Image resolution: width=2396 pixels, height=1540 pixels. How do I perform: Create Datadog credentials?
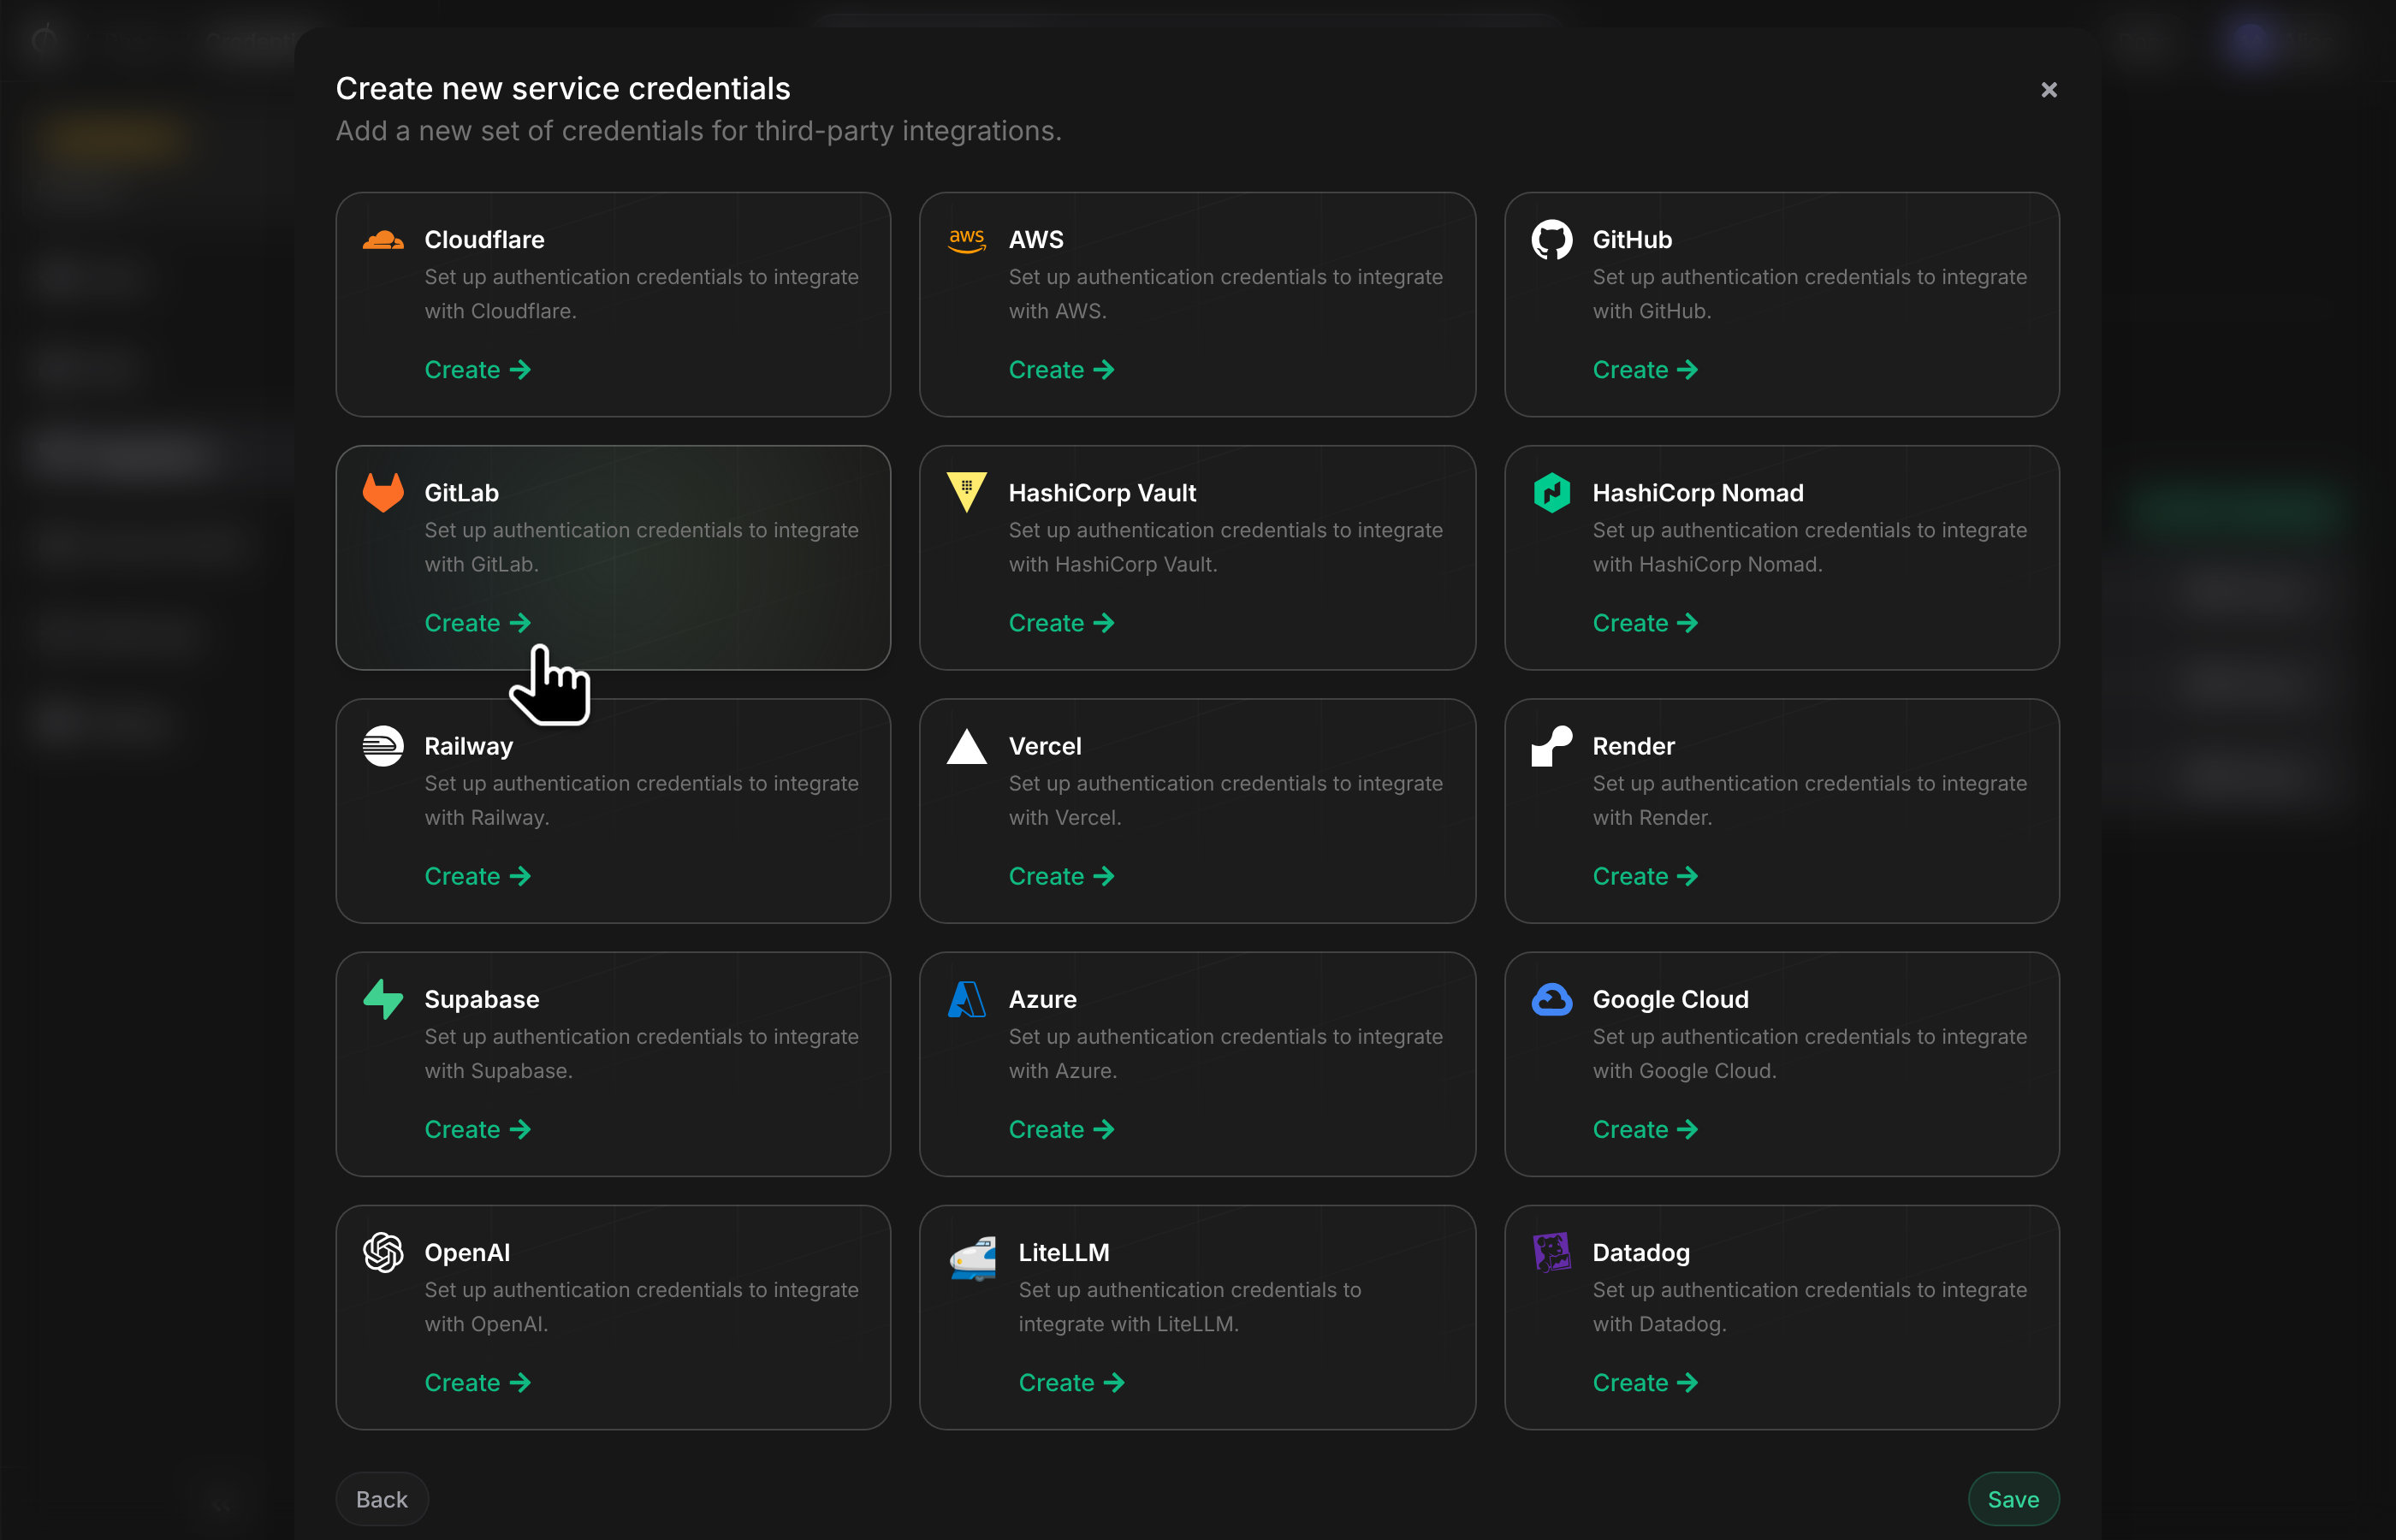point(1645,1383)
